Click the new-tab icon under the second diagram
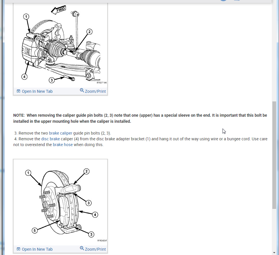Viewport: 279px width, 255px height. pyautogui.click(x=18, y=249)
